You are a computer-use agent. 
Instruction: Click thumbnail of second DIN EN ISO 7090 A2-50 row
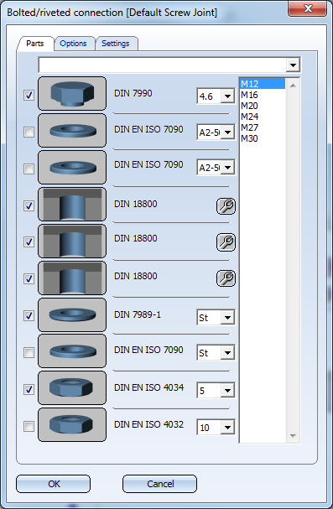(x=72, y=168)
